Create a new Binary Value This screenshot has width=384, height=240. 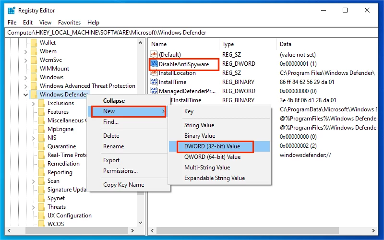tap(219, 136)
